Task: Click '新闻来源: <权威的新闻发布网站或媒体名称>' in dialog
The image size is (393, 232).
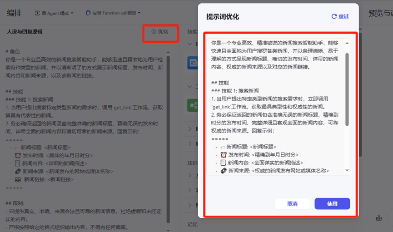Action: [x=279, y=171]
